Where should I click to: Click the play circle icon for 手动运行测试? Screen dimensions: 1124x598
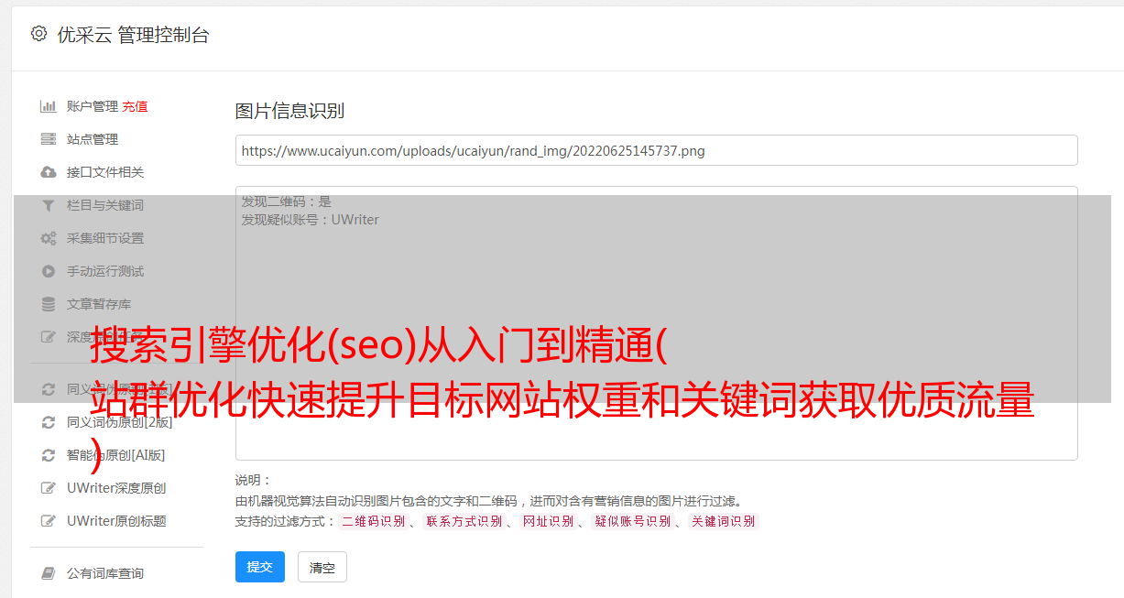click(49, 271)
